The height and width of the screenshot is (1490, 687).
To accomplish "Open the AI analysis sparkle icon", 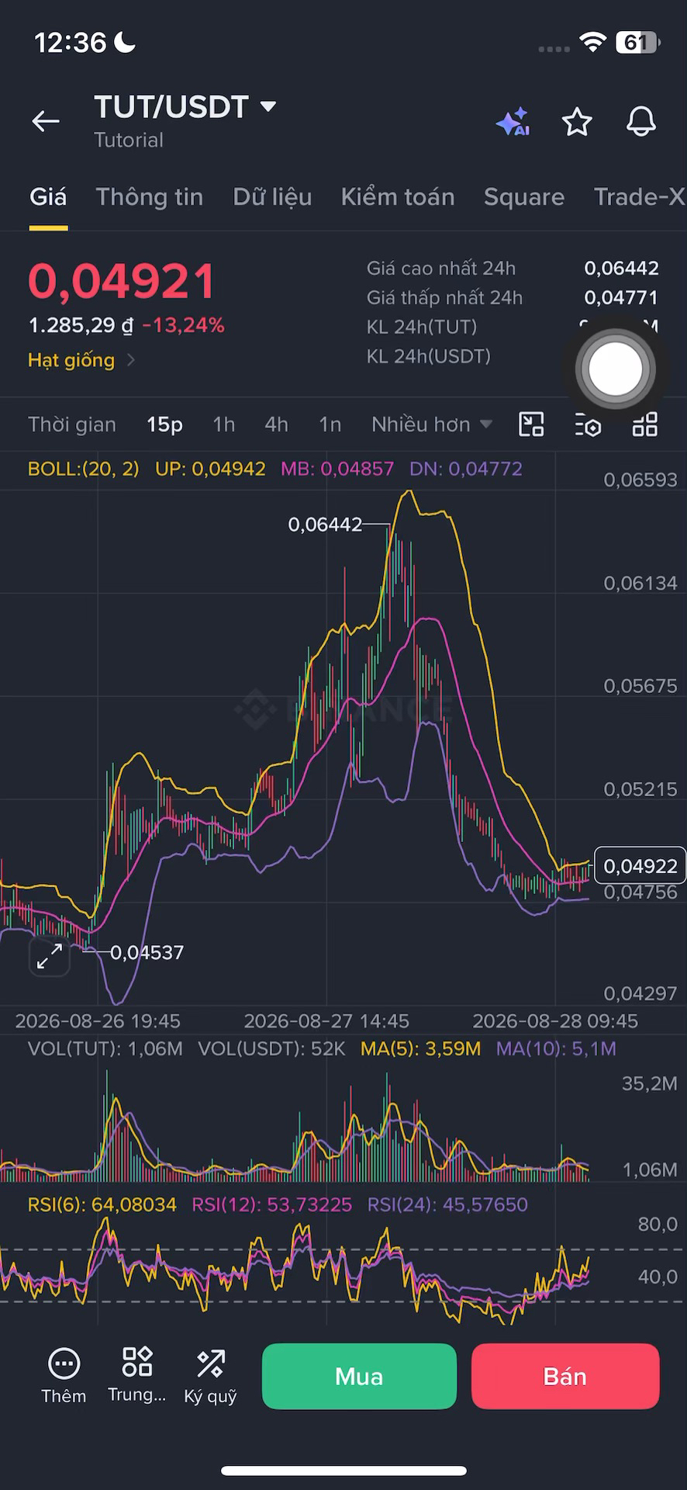I will (x=513, y=122).
